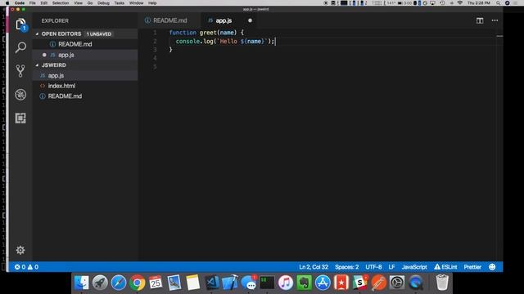Open System Preferences from the dock
Image resolution: width=524 pixels, height=294 pixels.
[397, 283]
